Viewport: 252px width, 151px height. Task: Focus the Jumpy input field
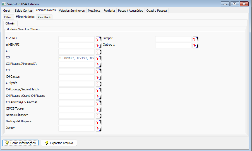point(76,129)
